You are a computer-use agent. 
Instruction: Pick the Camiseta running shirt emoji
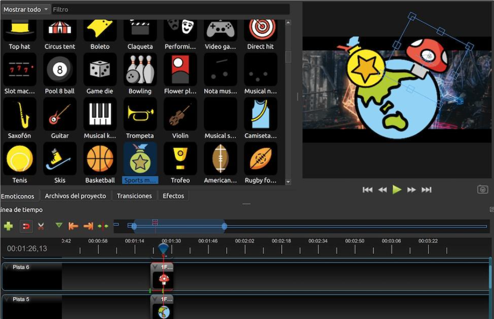coord(261,119)
